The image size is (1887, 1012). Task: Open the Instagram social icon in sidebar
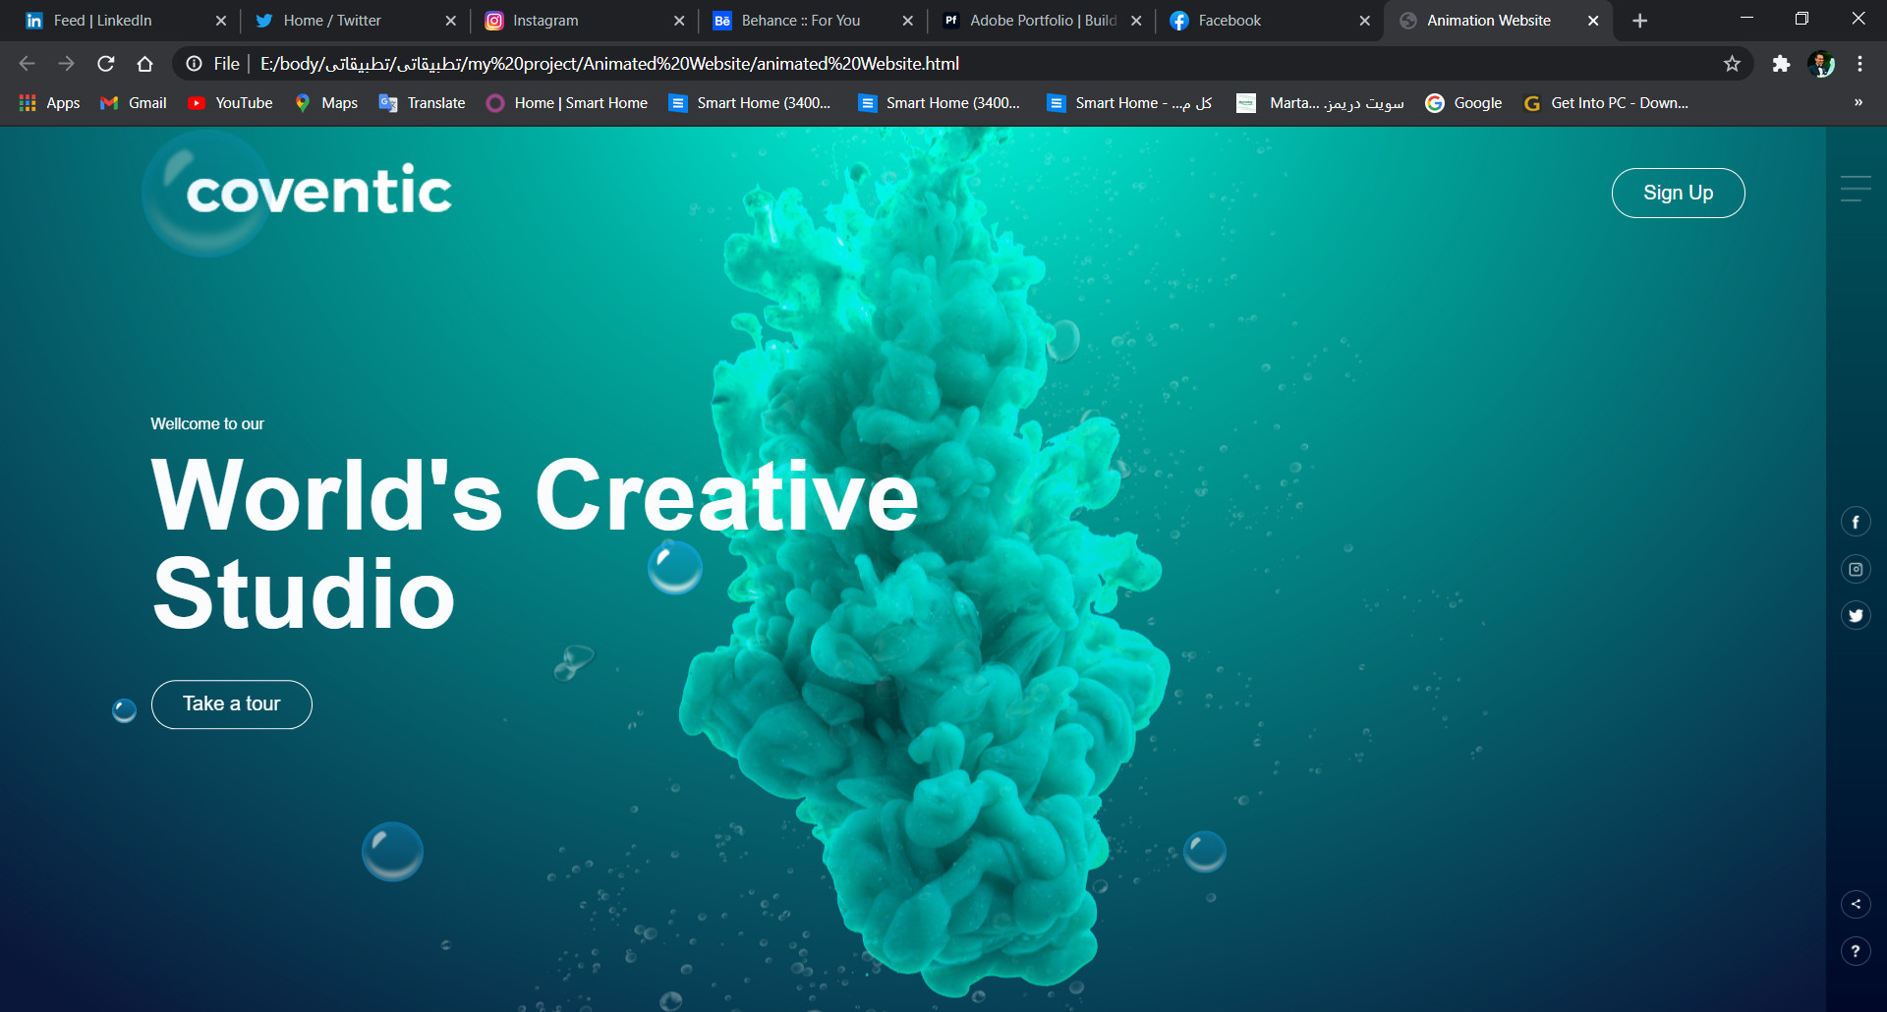(1856, 569)
